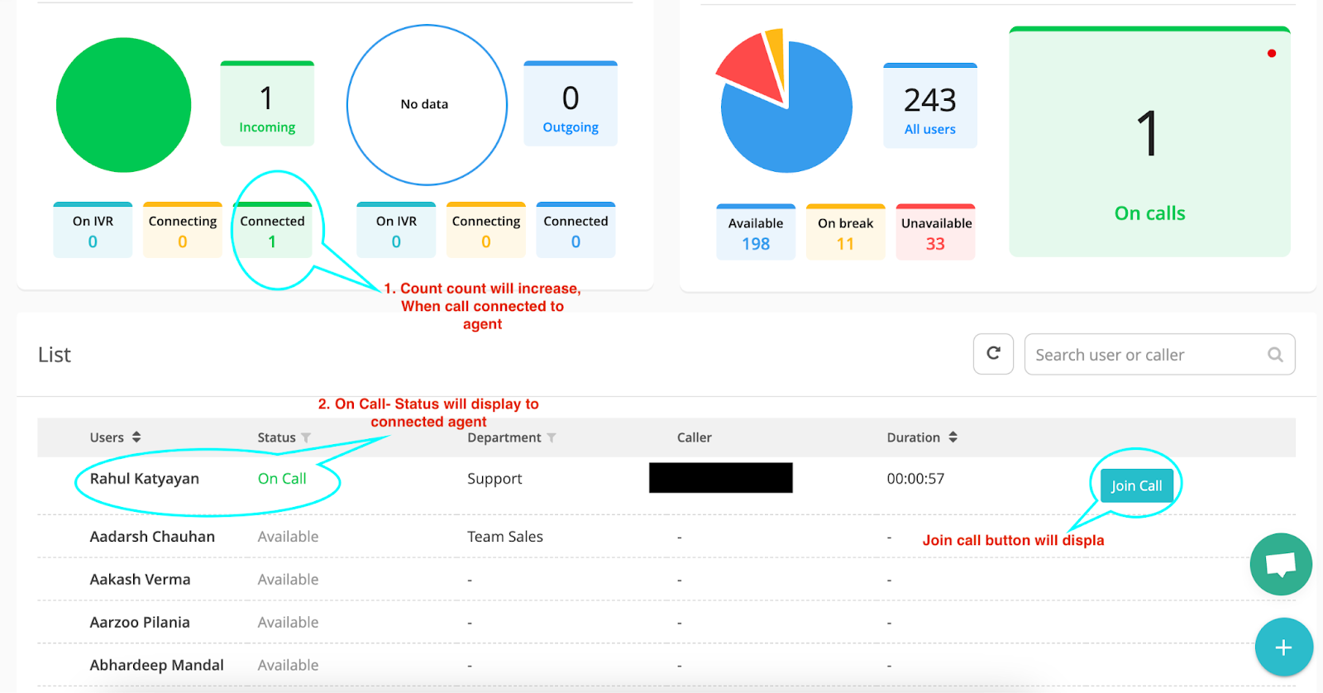Image resolution: width=1323 pixels, height=693 pixels.
Task: Type in Search user or caller field
Action: coord(1145,355)
